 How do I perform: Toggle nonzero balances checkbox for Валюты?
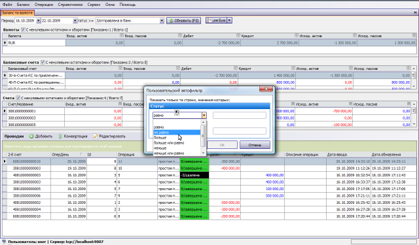pos(23,29)
